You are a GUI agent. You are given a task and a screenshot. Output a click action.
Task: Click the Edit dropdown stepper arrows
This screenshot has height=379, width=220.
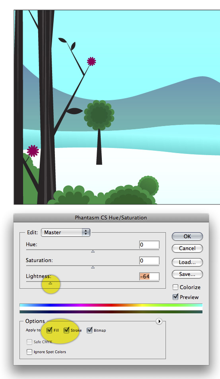86,232
